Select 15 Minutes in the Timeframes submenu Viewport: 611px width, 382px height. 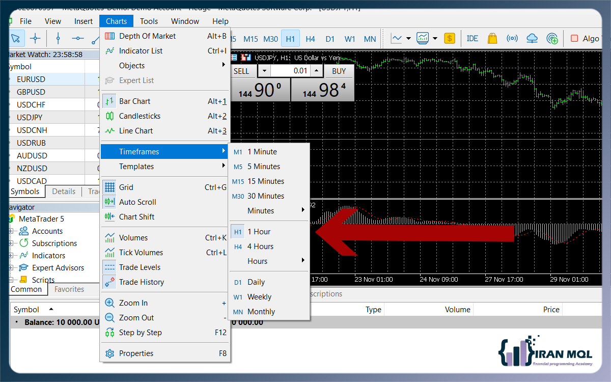pos(269,181)
